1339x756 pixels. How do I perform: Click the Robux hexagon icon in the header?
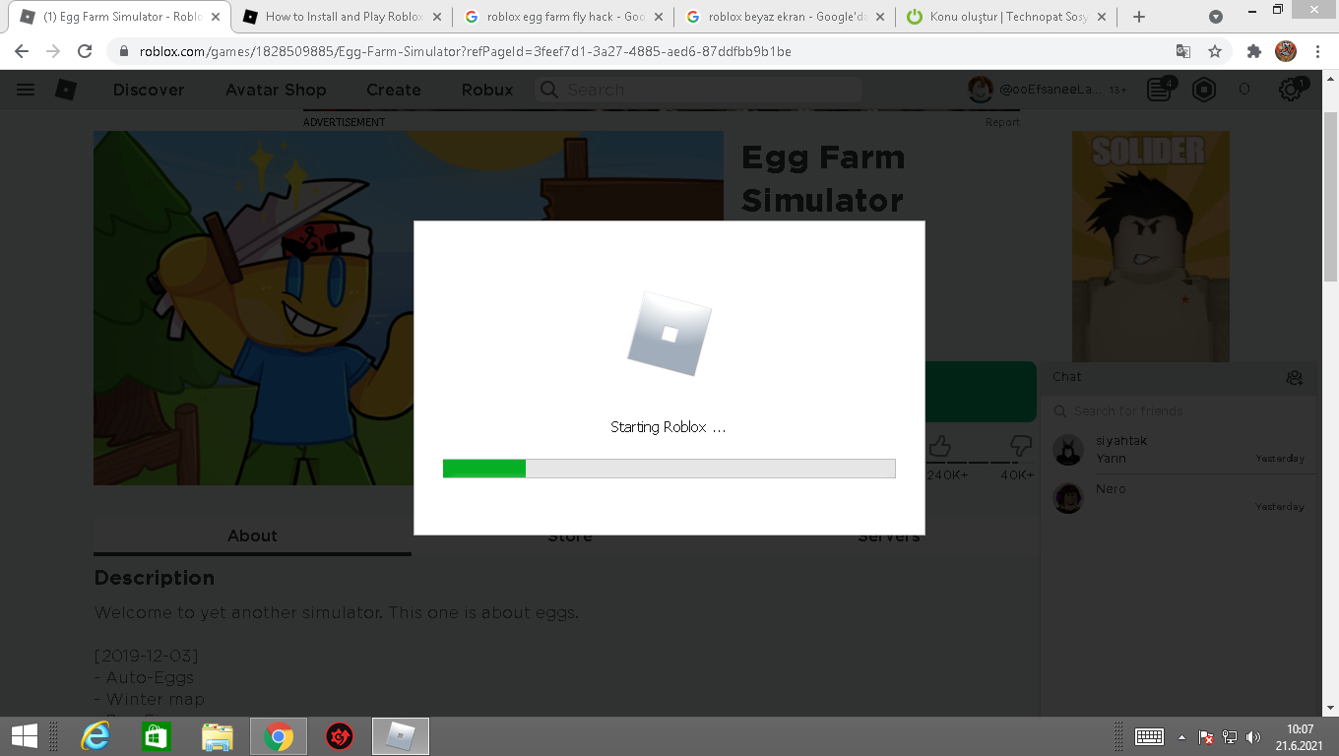[1204, 90]
